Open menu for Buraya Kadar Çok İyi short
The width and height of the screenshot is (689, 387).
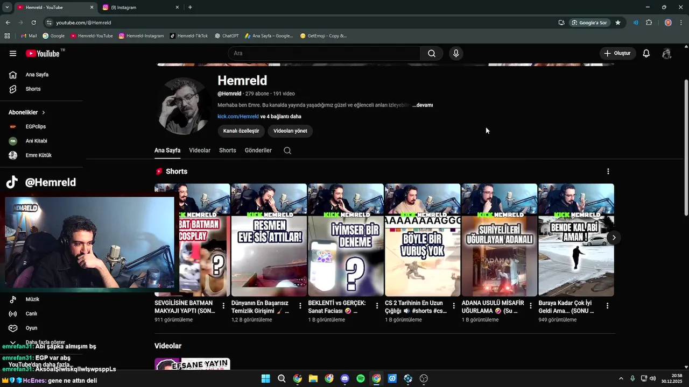[x=607, y=305]
